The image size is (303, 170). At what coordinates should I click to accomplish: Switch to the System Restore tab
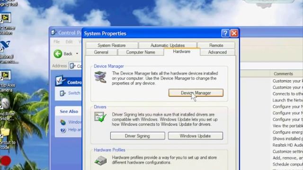112,45
